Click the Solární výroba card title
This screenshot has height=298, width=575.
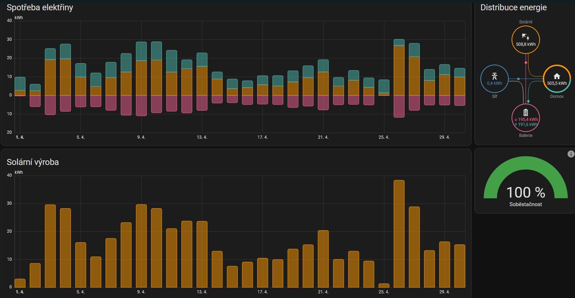pyautogui.click(x=33, y=162)
